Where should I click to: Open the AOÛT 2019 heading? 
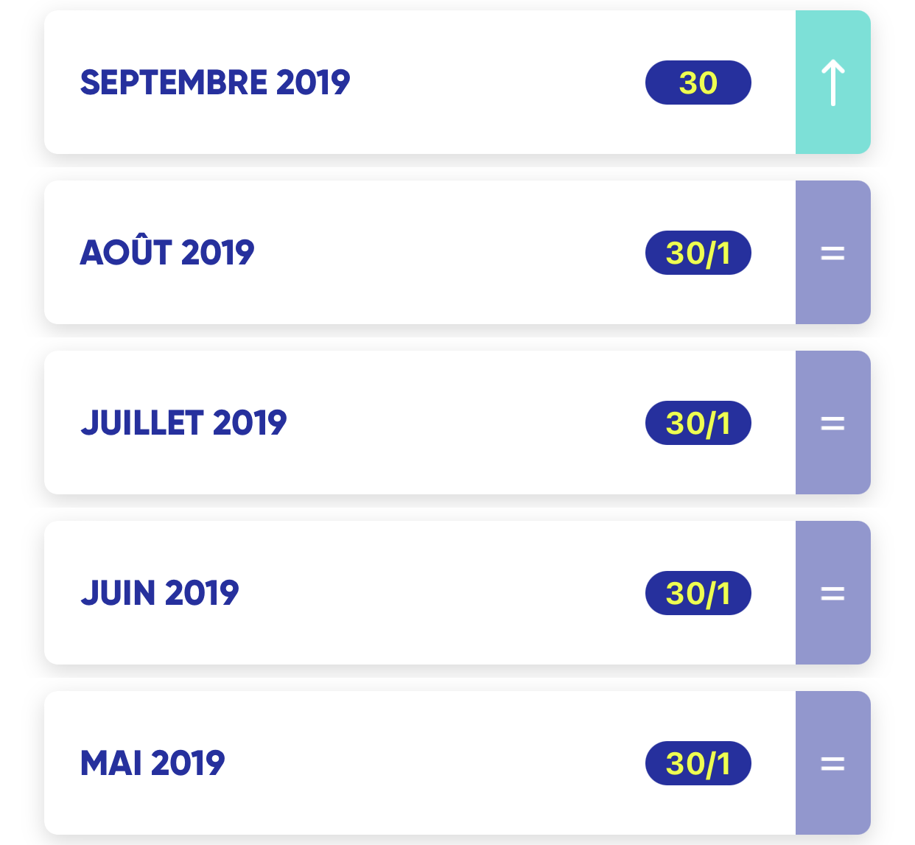(167, 251)
